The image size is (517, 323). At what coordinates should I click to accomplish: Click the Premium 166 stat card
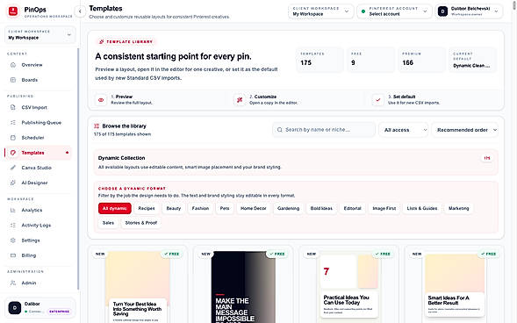pos(421,60)
